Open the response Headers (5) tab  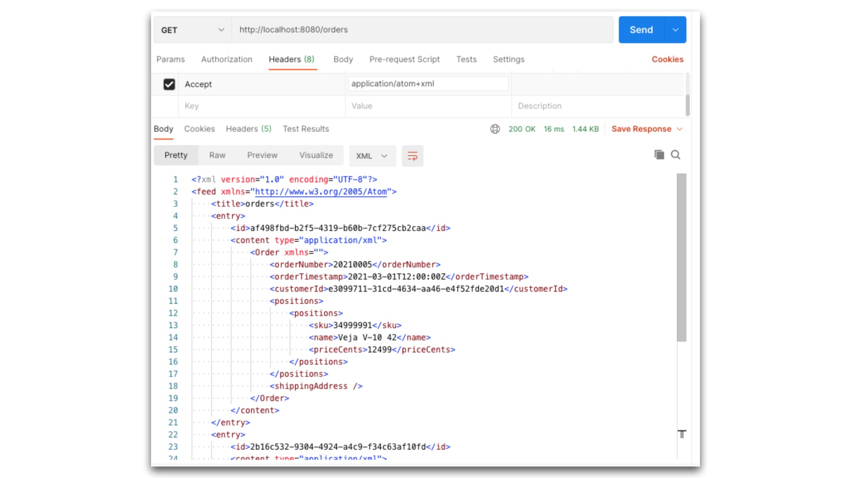(248, 129)
